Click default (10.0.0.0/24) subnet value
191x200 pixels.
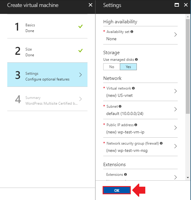pyautogui.click(x=125, y=113)
